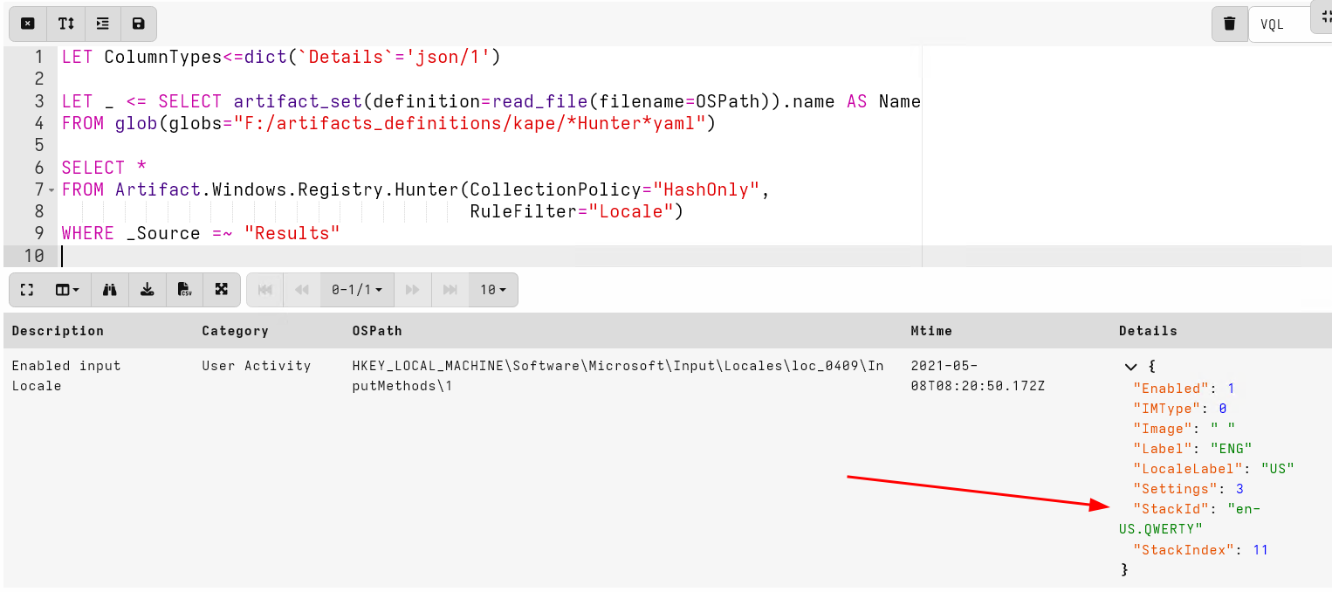Image resolution: width=1332 pixels, height=592 pixels.
Task: Collapse the Details JSON via the chevron
Action: click(1130, 367)
